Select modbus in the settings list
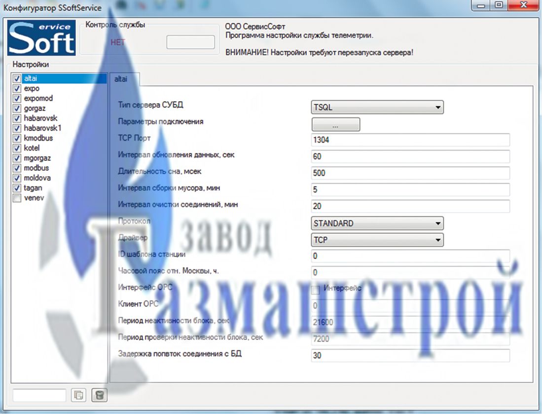This screenshot has height=414, width=542. click(x=36, y=168)
